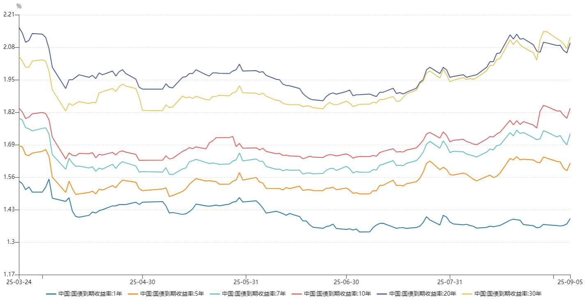Click the teal 7年 legend line marker
Screen dimensions: 585x301
(x=215, y=294)
